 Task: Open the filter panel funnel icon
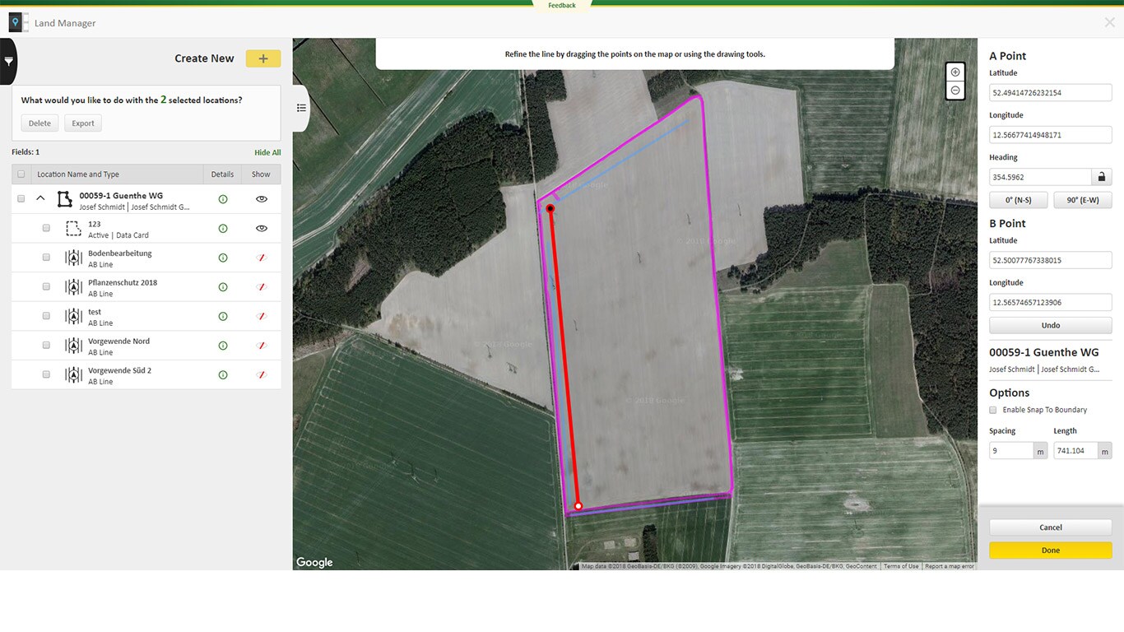click(x=8, y=62)
